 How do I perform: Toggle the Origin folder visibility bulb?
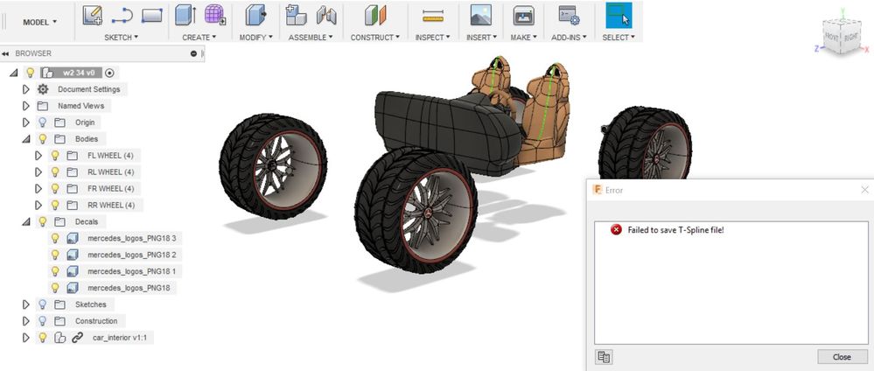click(42, 122)
